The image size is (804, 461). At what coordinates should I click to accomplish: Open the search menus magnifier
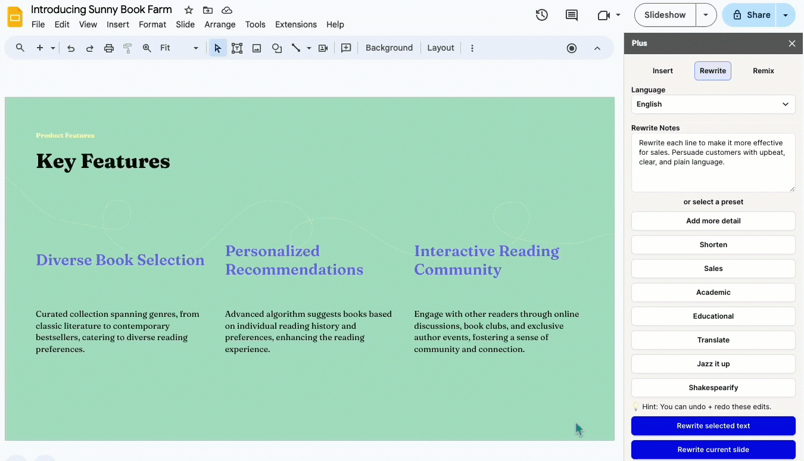point(20,48)
